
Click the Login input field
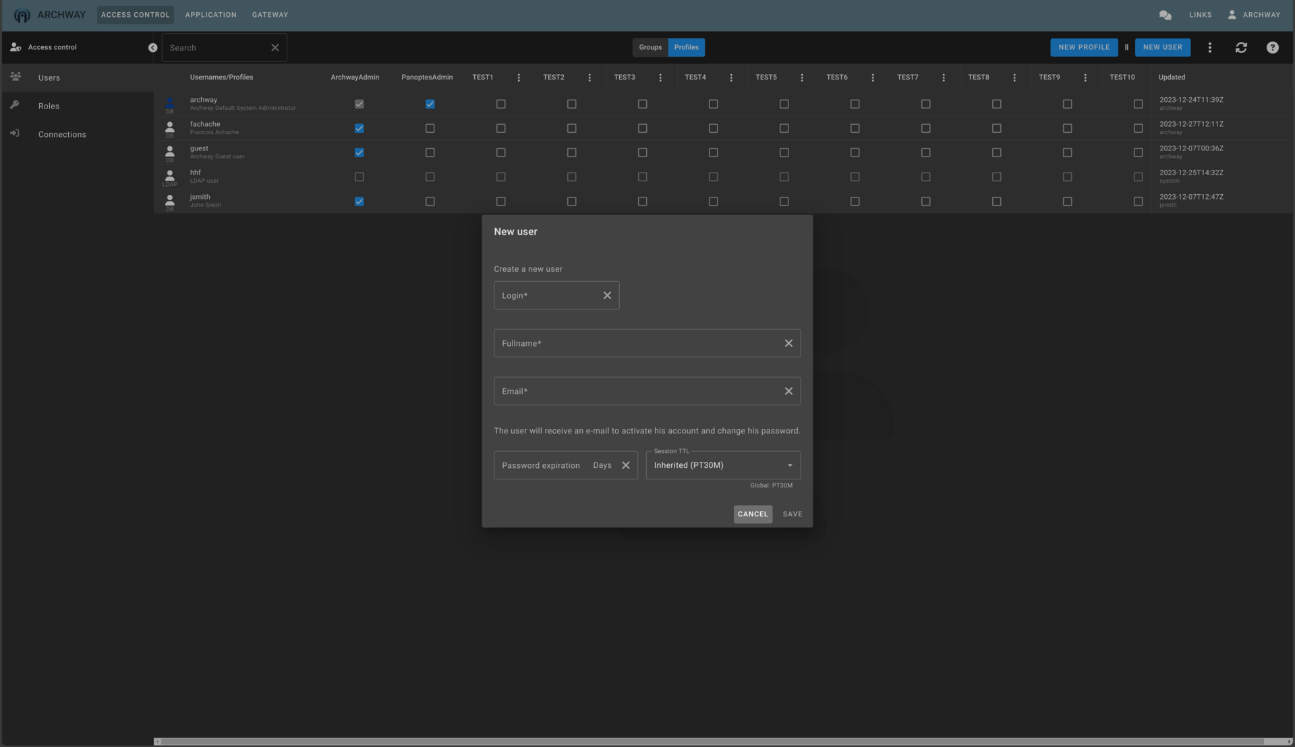click(x=546, y=295)
